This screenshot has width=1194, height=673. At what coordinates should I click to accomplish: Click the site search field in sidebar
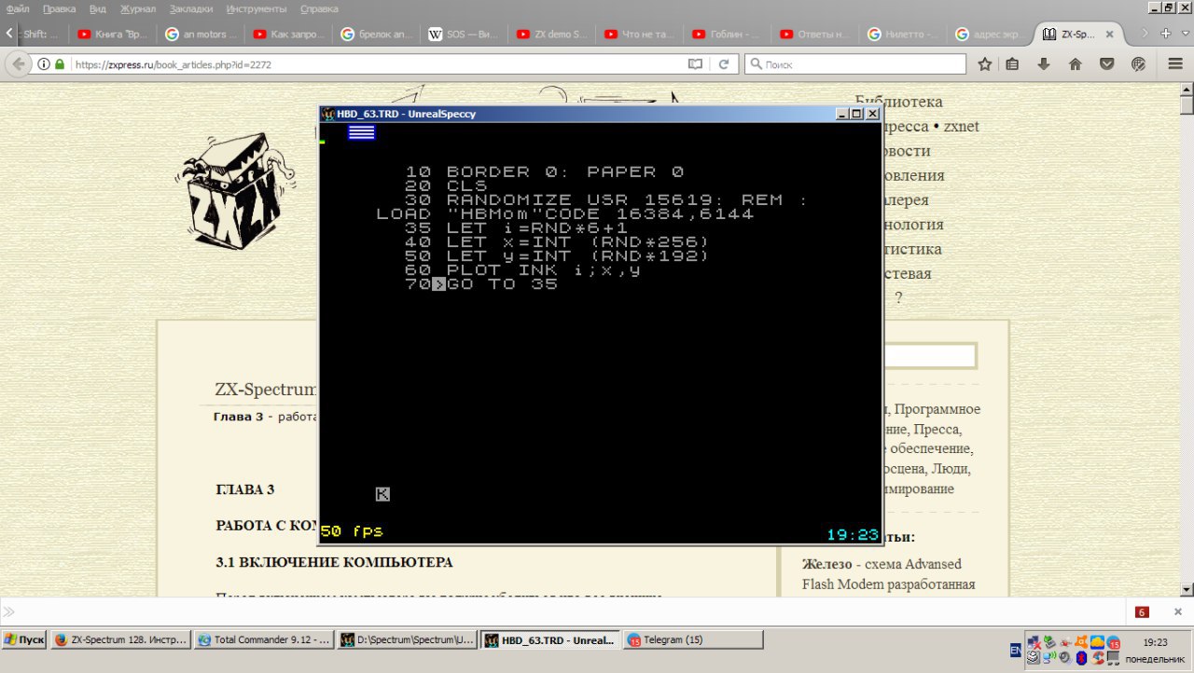pos(929,356)
